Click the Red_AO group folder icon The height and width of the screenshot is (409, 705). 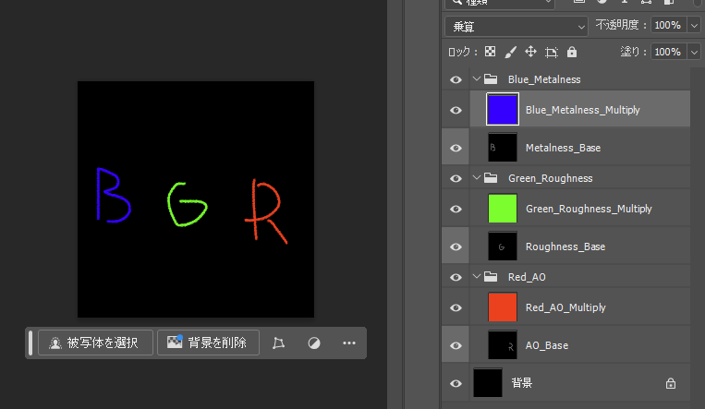click(491, 277)
